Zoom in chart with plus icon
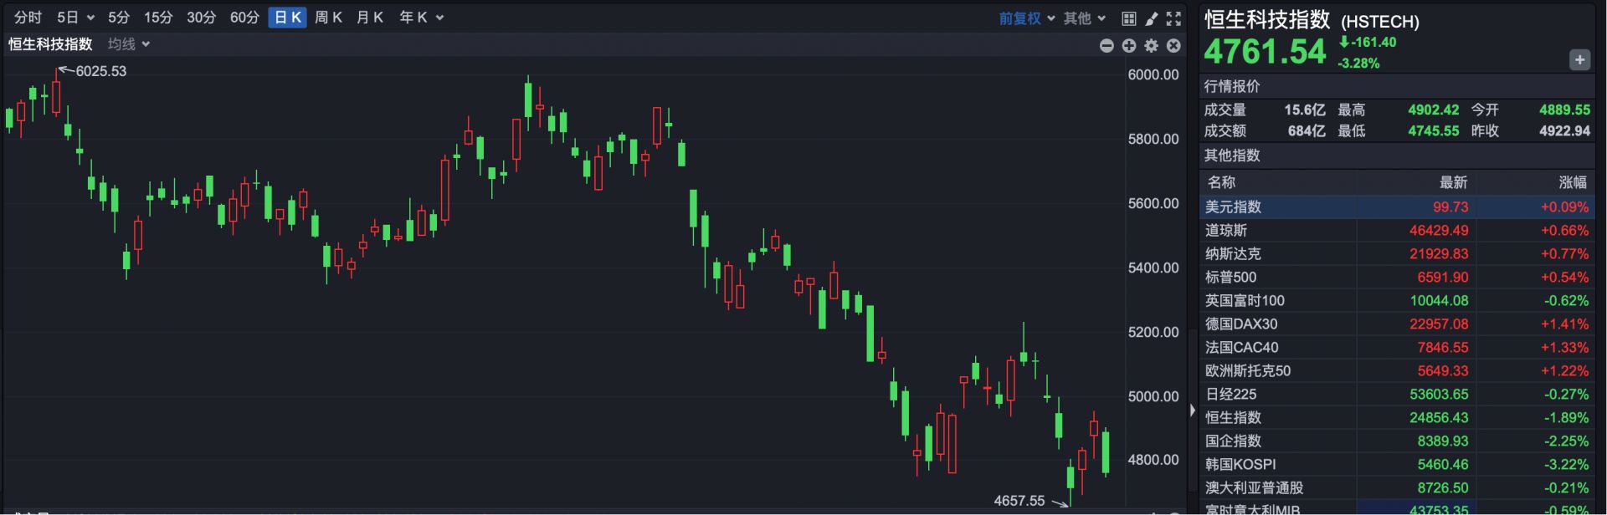 [1129, 46]
